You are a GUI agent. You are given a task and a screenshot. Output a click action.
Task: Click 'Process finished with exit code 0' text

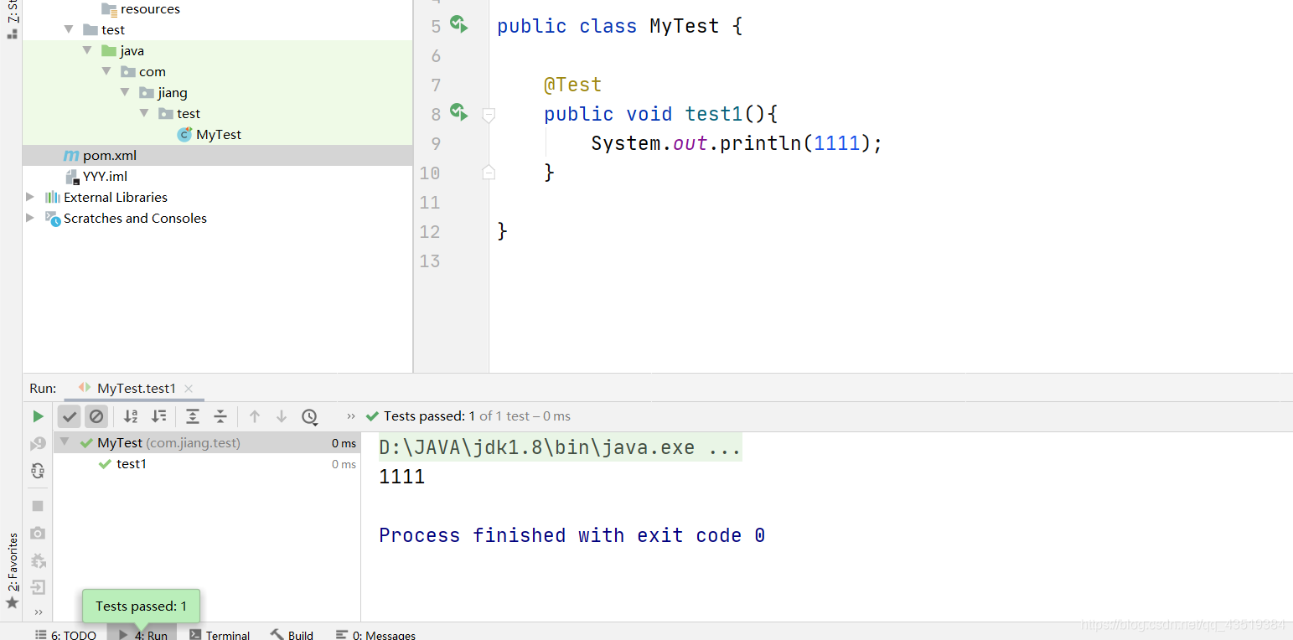coord(572,535)
